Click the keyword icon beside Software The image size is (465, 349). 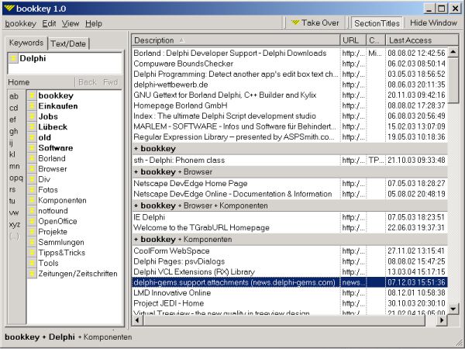(x=32, y=148)
